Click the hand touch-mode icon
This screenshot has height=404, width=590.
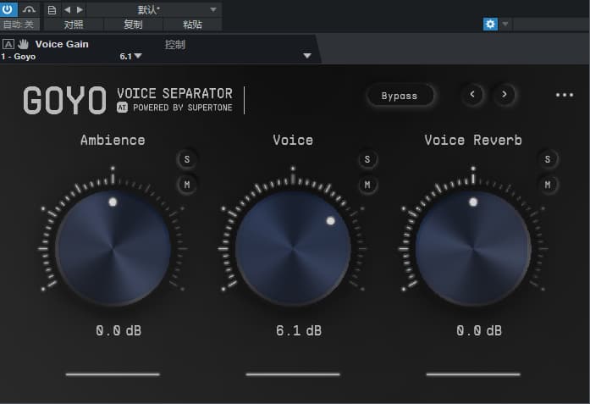[24, 44]
